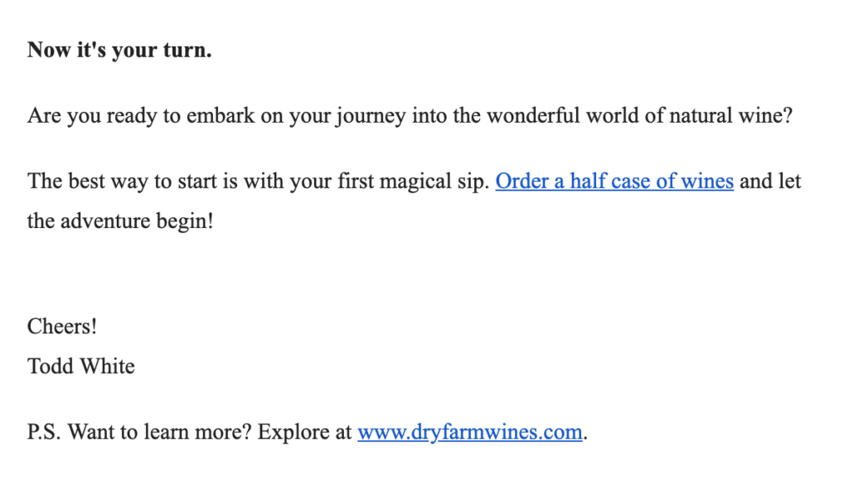The width and height of the screenshot is (849, 496).
Task: Click the signature name Todd White
Action: (x=81, y=366)
